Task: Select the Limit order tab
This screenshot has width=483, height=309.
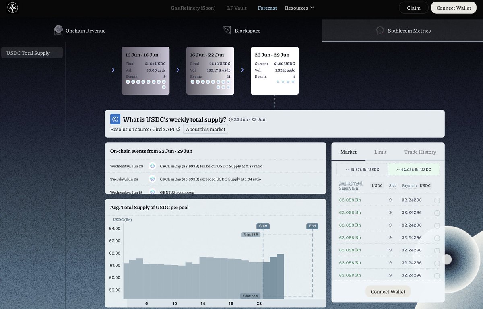Action: [x=380, y=152]
